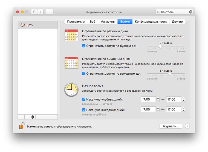Image resolution: width=208 pixels, height=152 pixels.
Task: Open the Магазины tab
Action: click(x=108, y=22)
